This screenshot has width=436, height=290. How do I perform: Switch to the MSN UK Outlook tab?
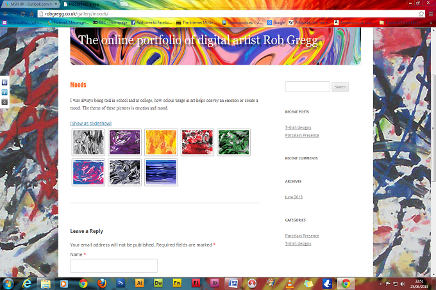[30, 4]
